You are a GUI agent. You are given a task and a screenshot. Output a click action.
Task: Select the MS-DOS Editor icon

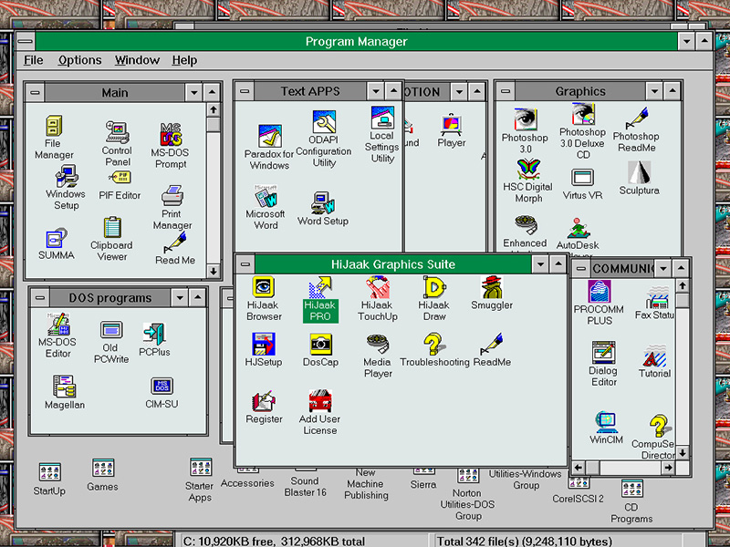click(x=58, y=324)
